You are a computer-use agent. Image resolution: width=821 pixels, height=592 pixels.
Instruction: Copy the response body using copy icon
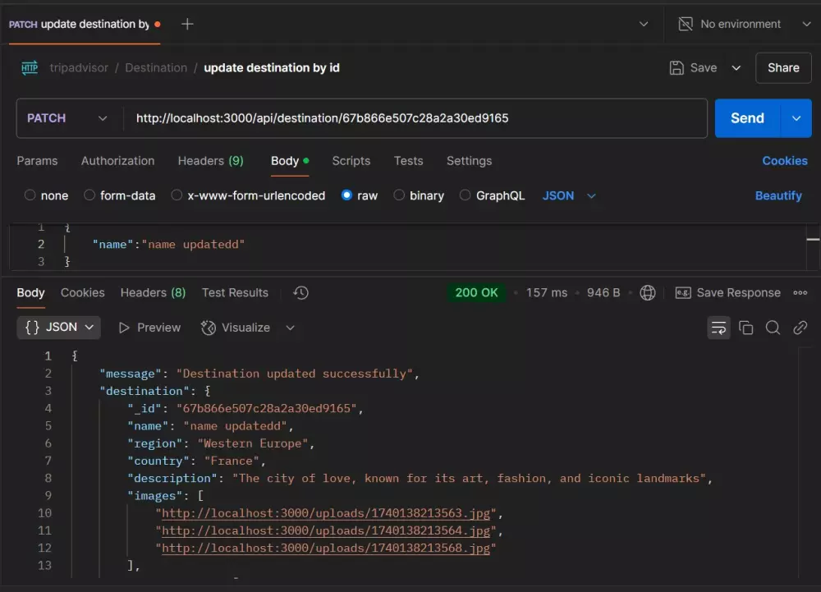tap(746, 328)
